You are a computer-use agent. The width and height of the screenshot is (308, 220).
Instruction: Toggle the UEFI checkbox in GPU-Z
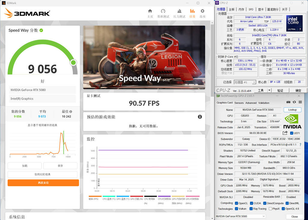click(x=291, y=133)
